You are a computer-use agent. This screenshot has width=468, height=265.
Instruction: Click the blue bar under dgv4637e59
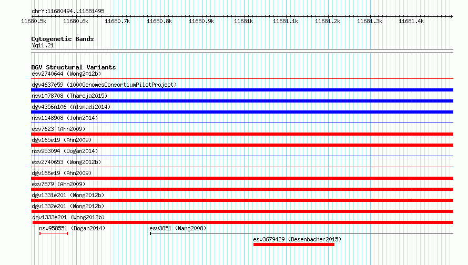pyautogui.click(x=242, y=90)
